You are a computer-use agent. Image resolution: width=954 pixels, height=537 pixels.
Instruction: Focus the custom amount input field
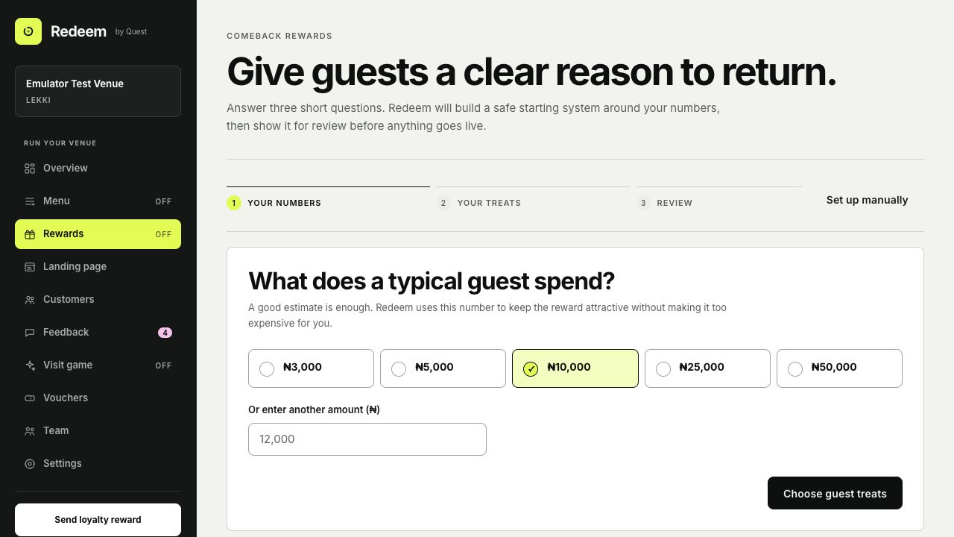(x=367, y=439)
